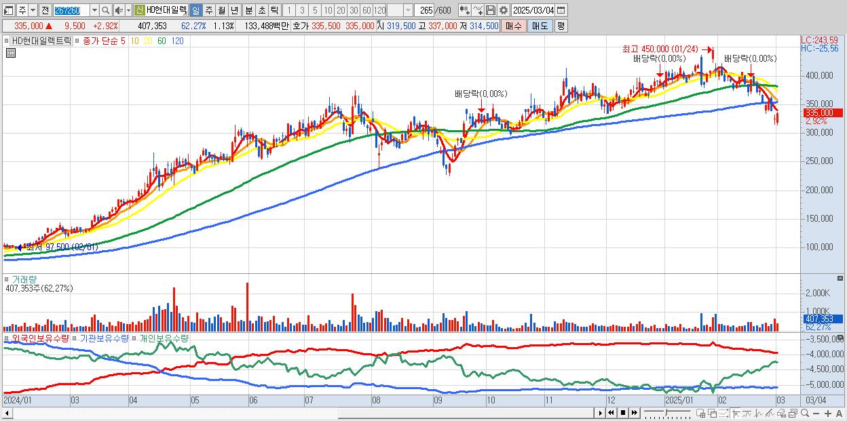Viewport: 847px width, 421px height.
Task: Click the candlestick chart type icon
Action: pyautogui.click(x=465, y=11)
